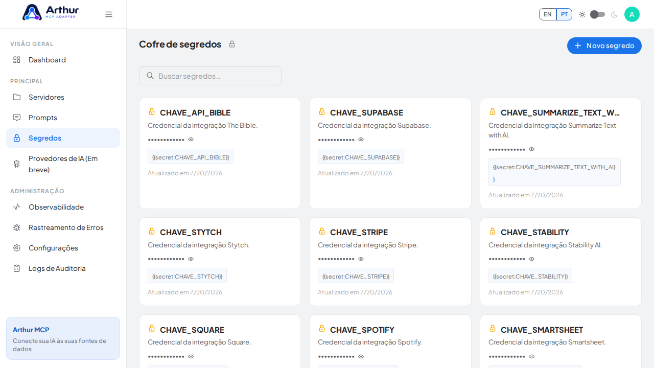Reveal CHAVE_SQUARE secret value with eye
654x368 pixels.
pyautogui.click(x=191, y=356)
